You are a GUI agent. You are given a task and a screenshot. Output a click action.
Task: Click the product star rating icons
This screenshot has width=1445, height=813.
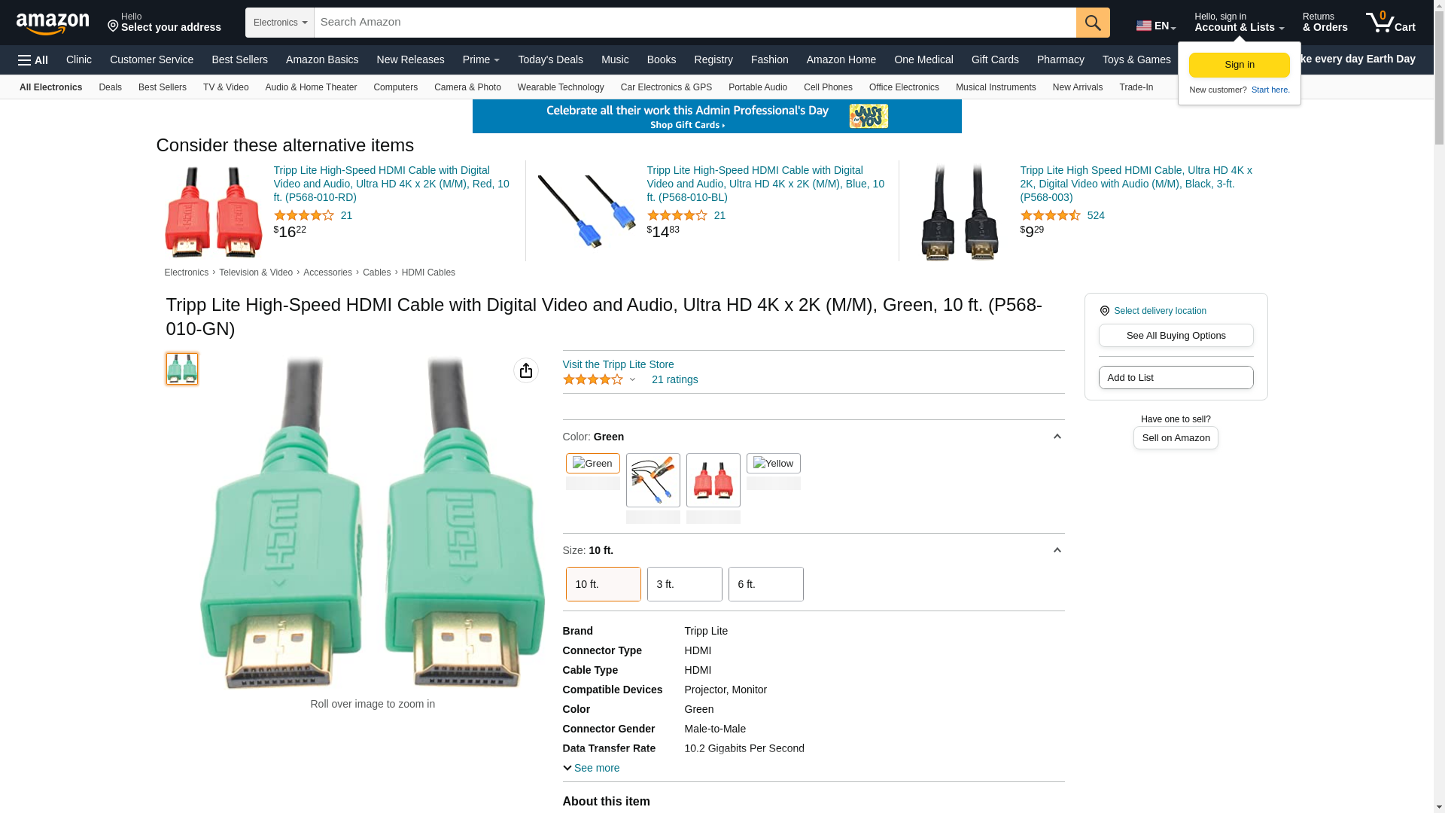[593, 380]
